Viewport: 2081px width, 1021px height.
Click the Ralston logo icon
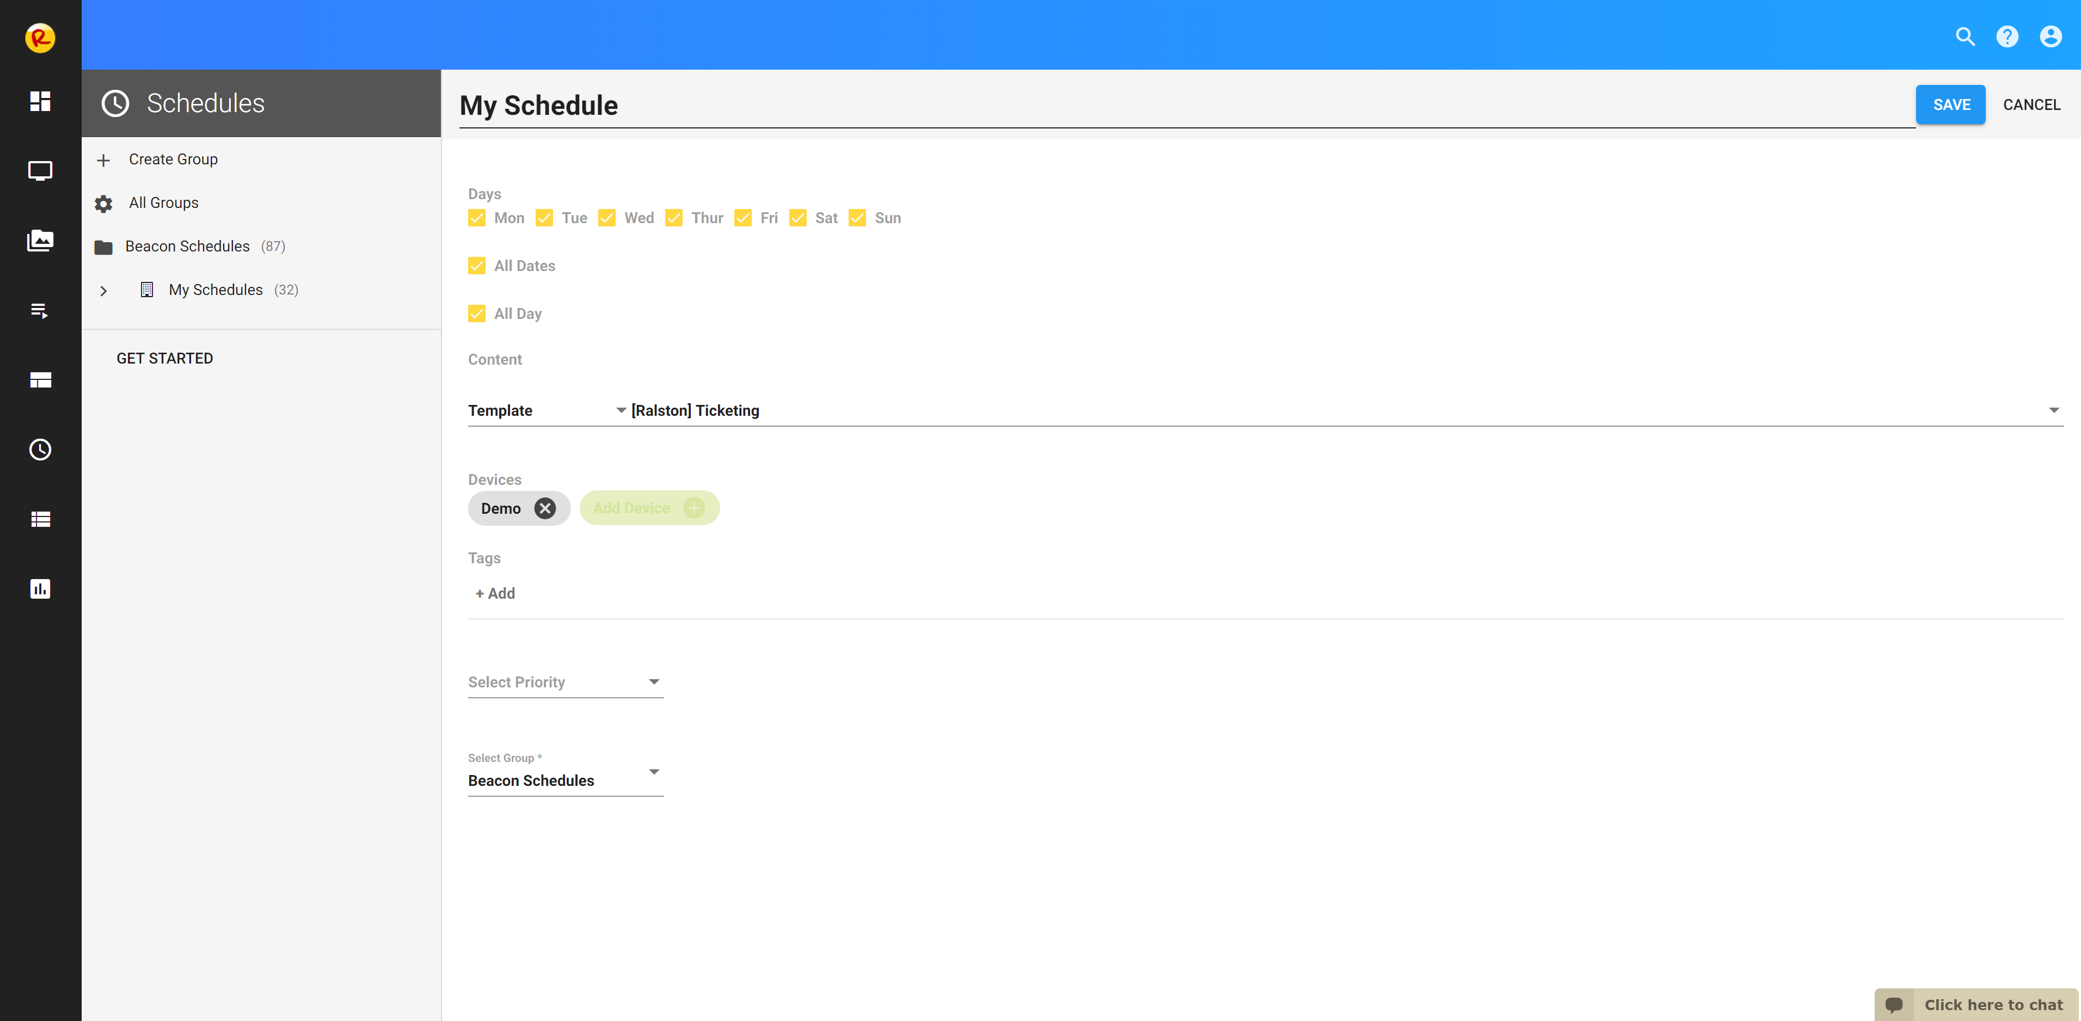[x=40, y=37]
